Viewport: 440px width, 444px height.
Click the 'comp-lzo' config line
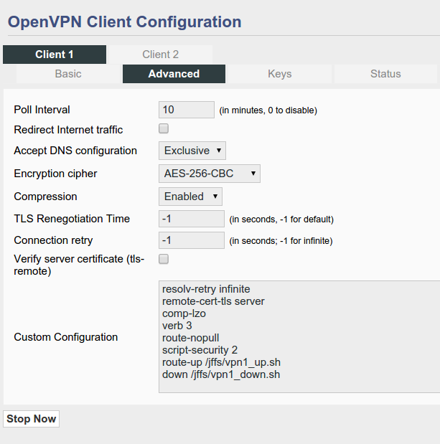click(x=184, y=313)
